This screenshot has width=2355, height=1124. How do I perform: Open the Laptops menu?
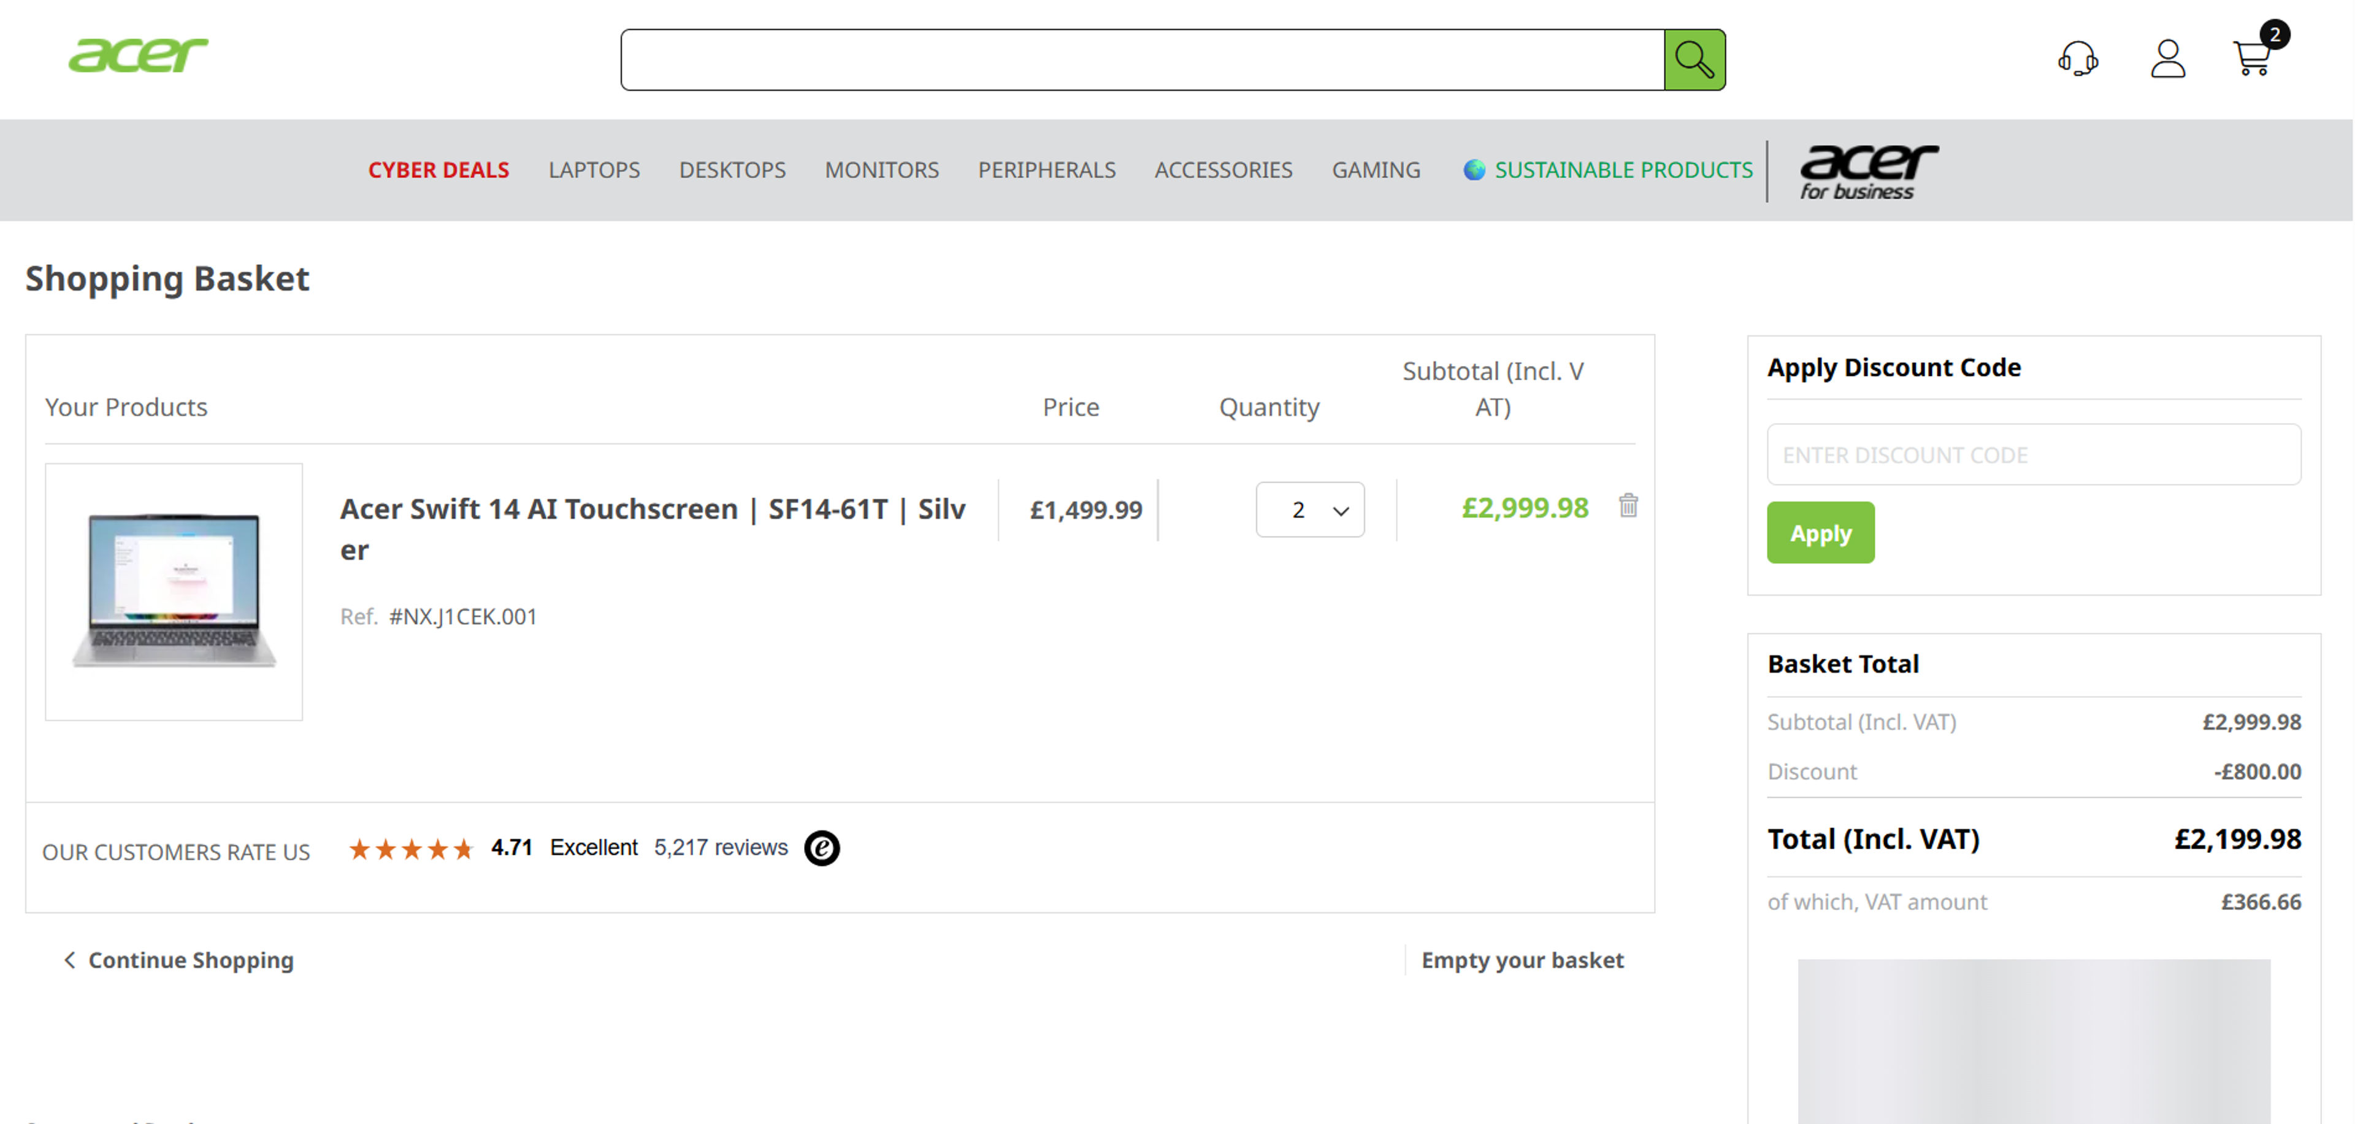point(594,170)
